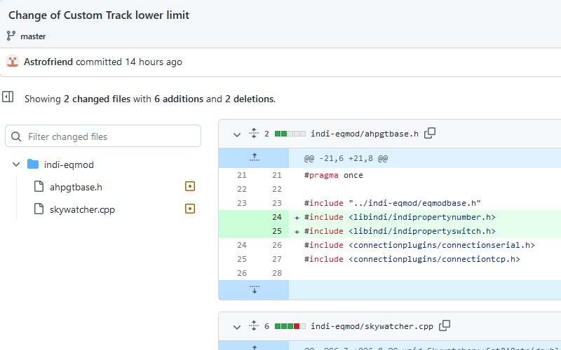Click the indi-eqmod folder icon
The image size is (561, 350).
33,164
